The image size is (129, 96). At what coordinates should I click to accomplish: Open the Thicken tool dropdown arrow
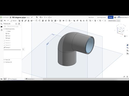coord(34,21)
